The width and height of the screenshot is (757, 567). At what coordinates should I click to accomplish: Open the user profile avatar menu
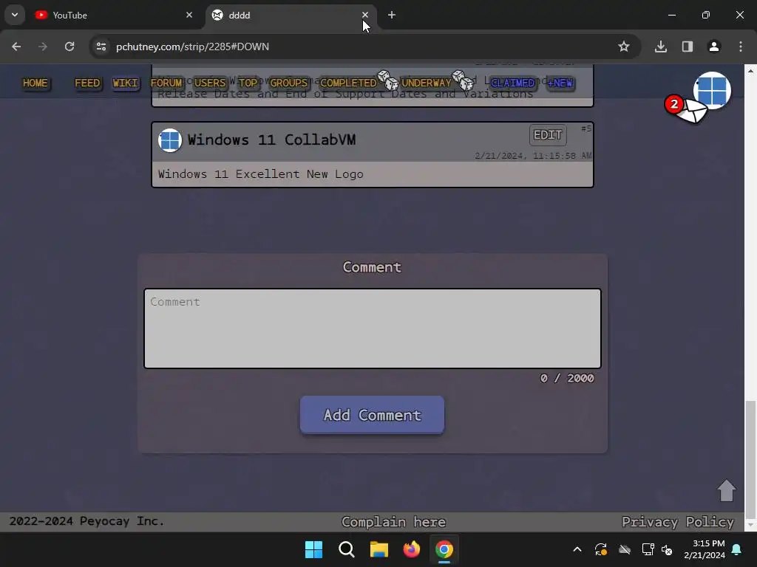tap(712, 91)
